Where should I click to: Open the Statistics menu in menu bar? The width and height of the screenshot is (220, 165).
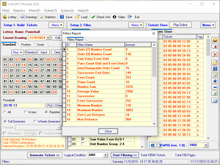point(19,11)
